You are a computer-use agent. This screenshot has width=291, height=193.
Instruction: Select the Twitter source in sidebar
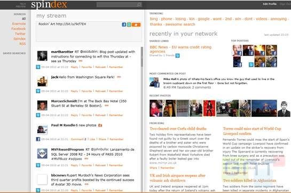(x=20, y=34)
